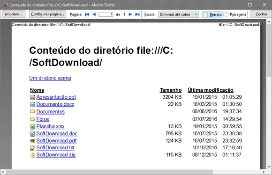This screenshot has height=175, width=272.
Task: Click the Apresentacao.ppt file icon
Action: tap(33, 97)
